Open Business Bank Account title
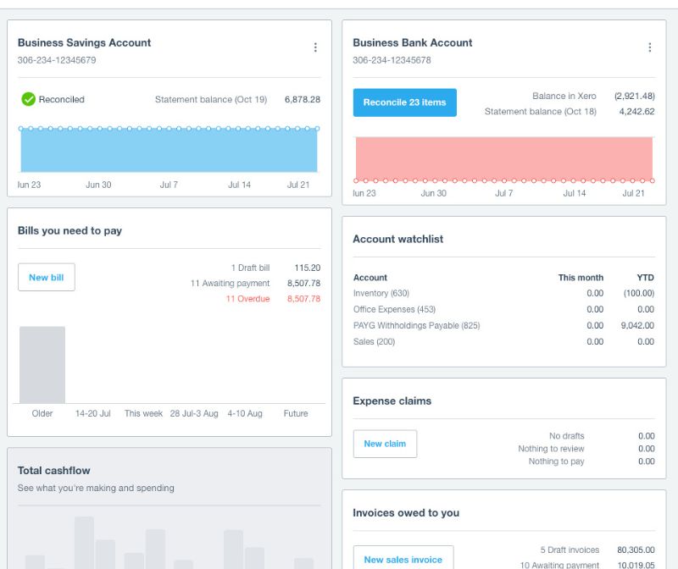The width and height of the screenshot is (678, 569). [413, 42]
